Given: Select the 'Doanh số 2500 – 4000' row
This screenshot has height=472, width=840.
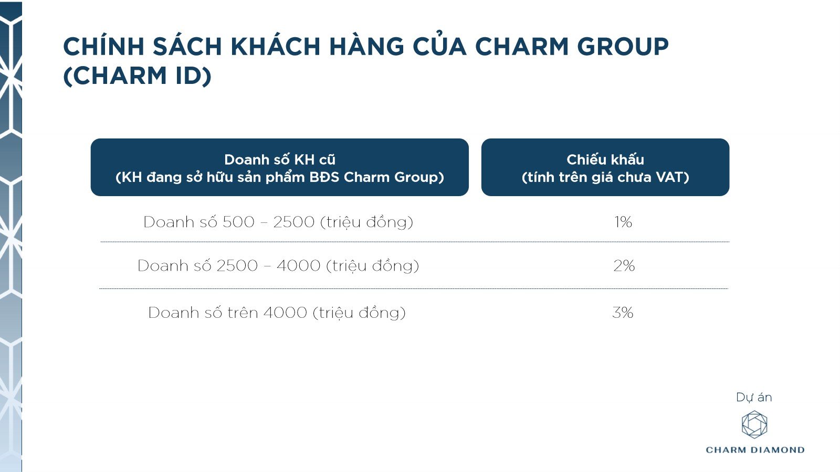Looking at the screenshot, I should 278,266.
